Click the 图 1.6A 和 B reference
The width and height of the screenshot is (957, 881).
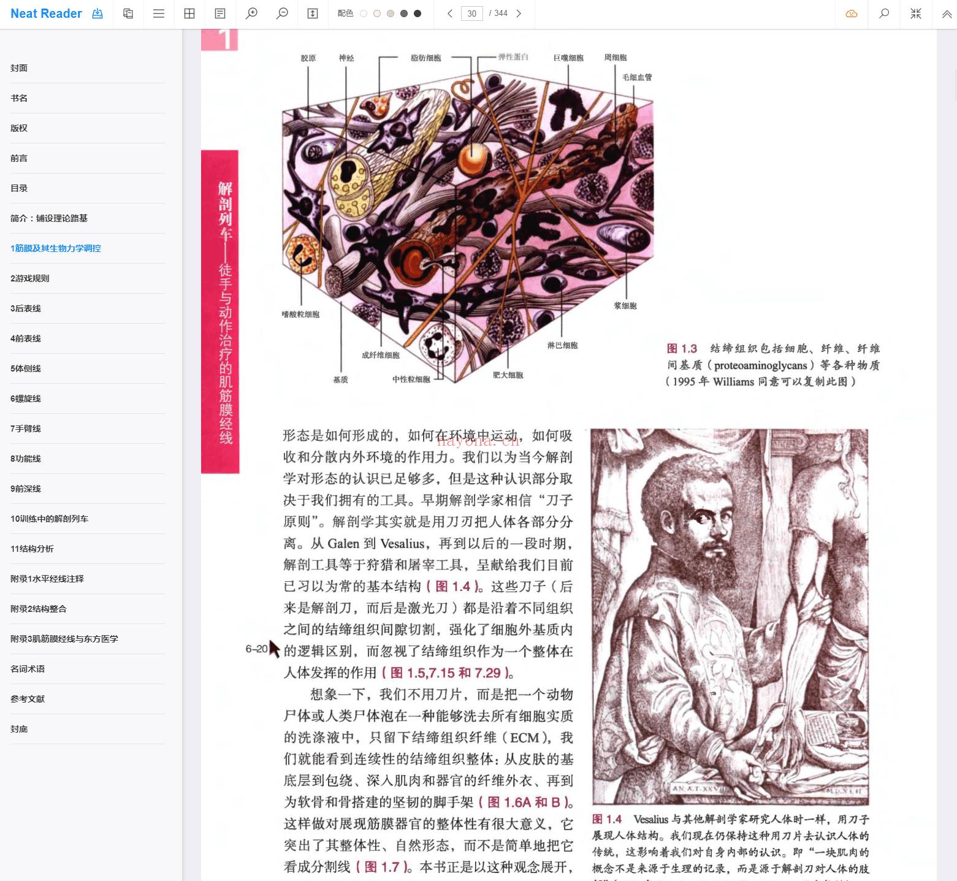(525, 803)
